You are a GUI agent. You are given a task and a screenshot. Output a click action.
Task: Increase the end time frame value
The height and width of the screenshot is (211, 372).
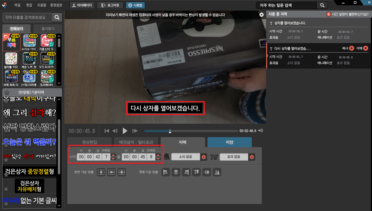click(158, 155)
